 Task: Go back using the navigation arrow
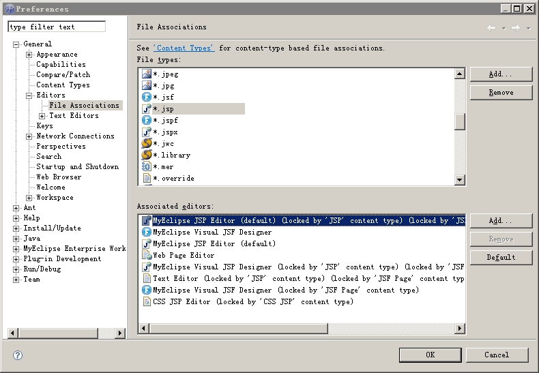(491, 28)
